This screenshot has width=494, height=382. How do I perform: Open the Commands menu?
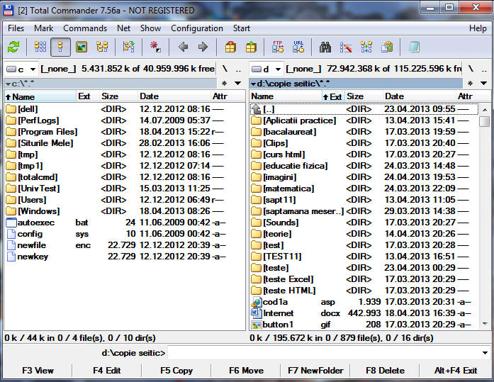(85, 28)
